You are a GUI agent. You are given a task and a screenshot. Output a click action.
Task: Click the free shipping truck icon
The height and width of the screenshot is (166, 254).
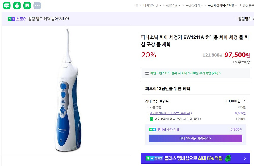(235, 62)
